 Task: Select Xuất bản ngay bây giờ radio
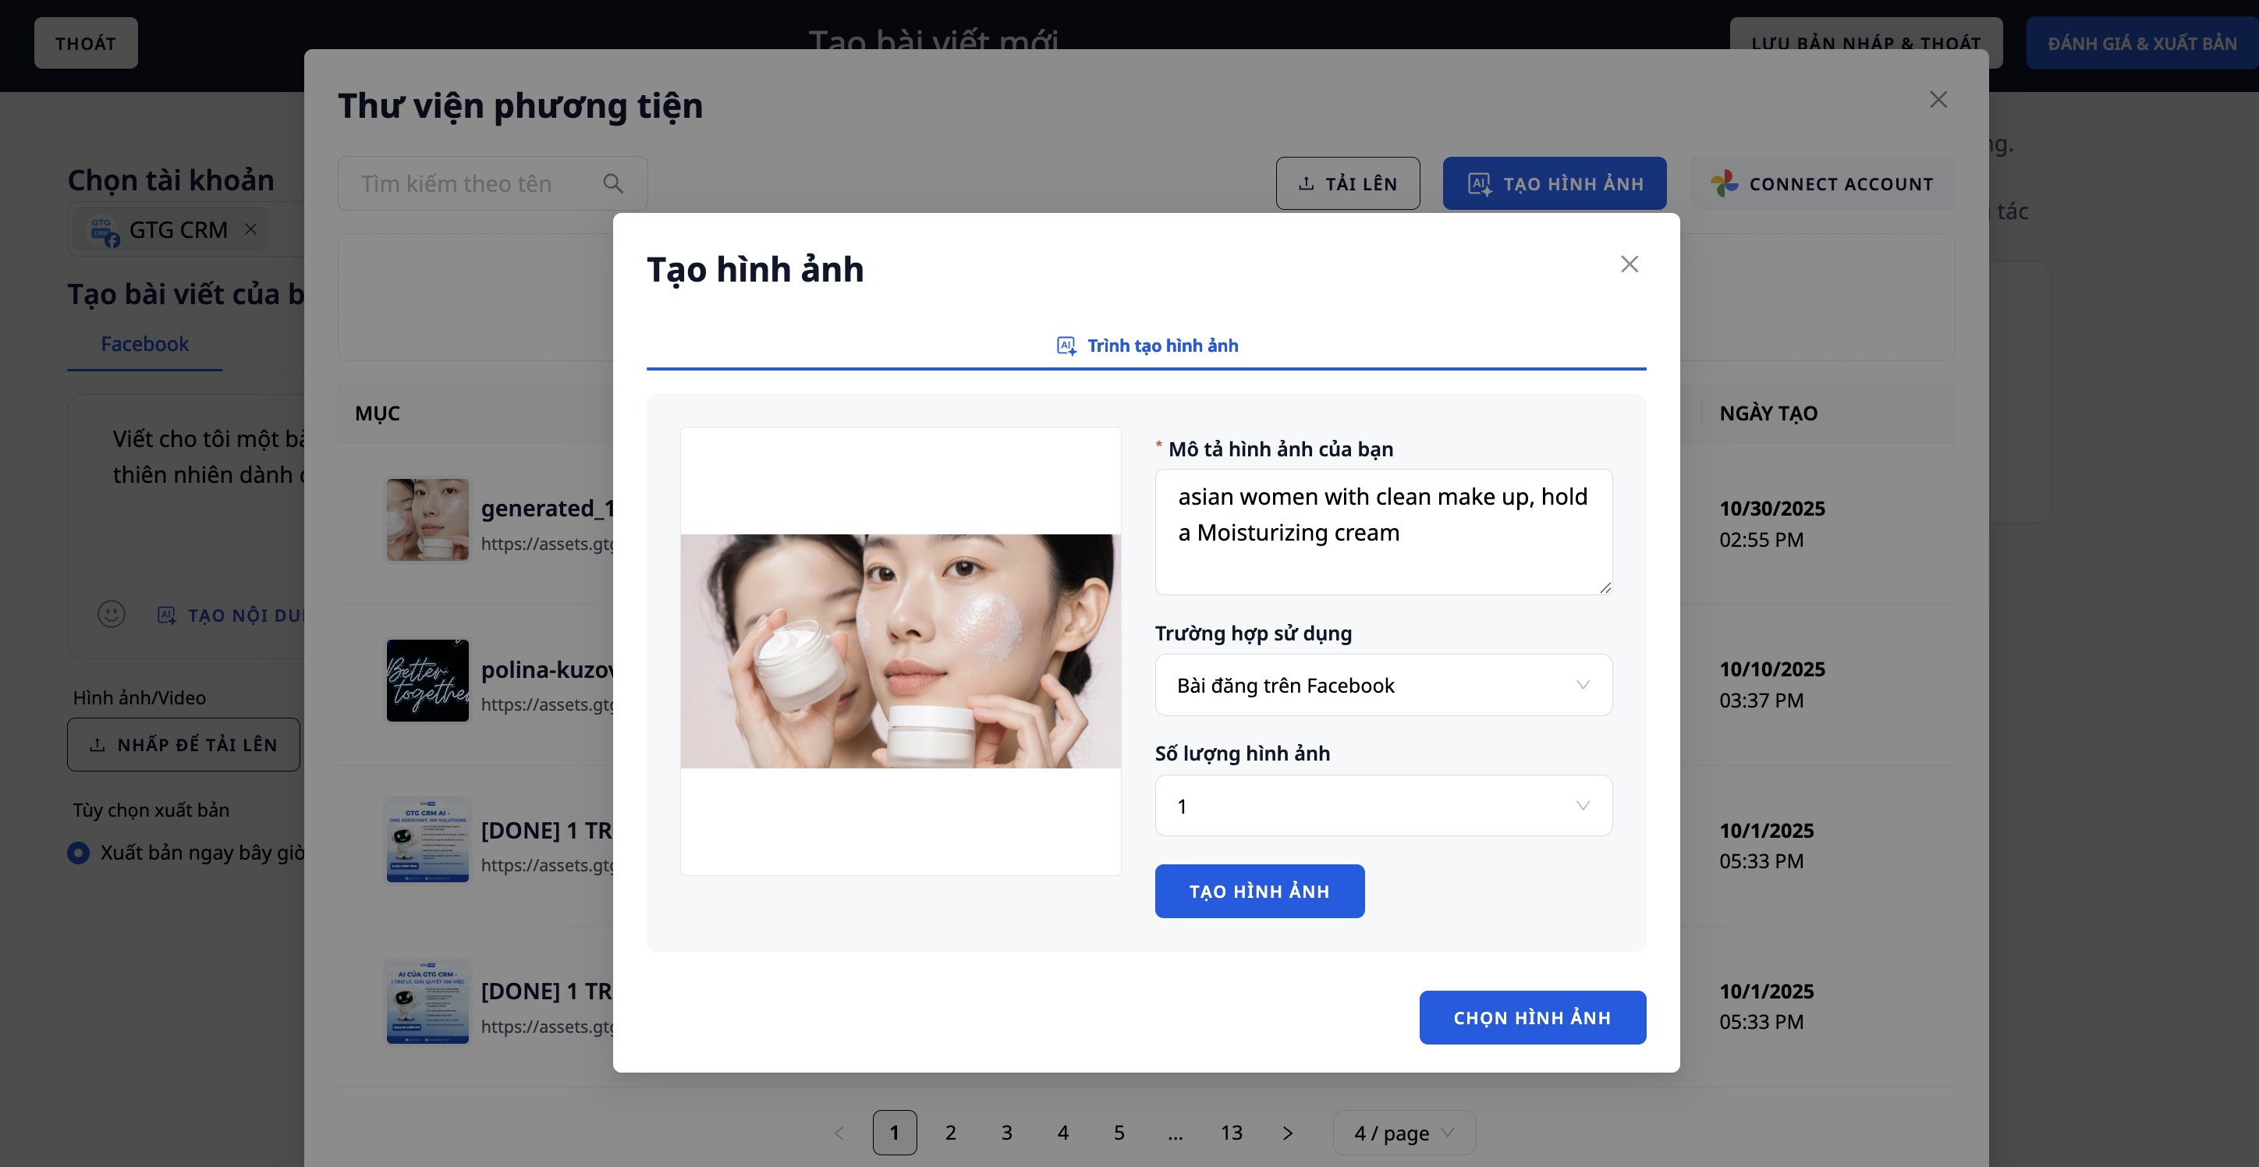click(x=79, y=852)
